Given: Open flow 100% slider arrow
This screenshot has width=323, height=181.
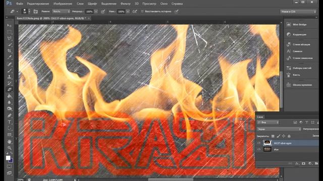Looking at the screenshot, I should [x=128, y=12].
